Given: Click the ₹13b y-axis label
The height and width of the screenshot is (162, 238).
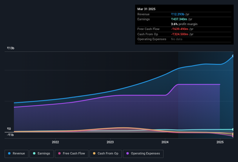Looking at the screenshot, I should pos(11,48).
